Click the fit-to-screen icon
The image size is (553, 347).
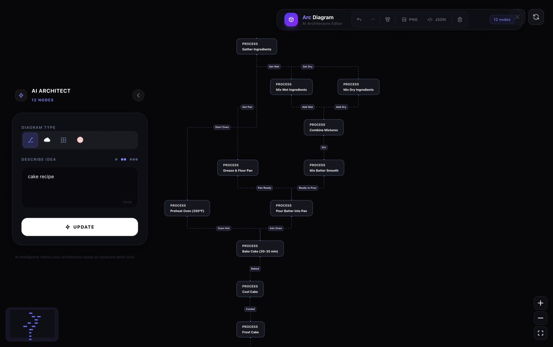(540, 333)
